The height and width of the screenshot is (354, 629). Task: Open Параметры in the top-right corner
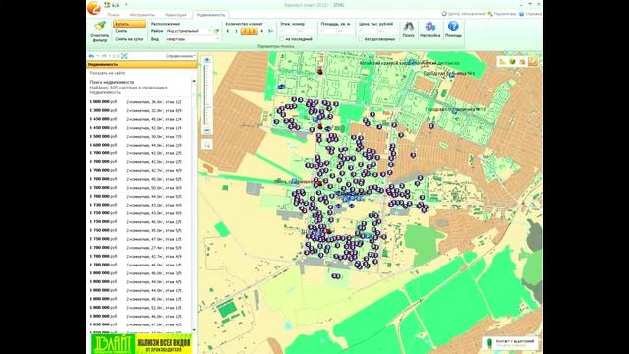[502, 14]
